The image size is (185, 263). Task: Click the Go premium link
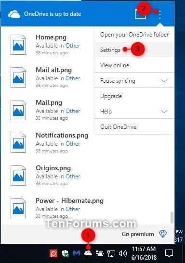tap(138, 234)
